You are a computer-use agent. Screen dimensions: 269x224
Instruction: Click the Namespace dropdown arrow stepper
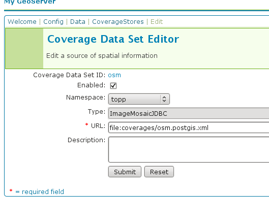pos(164,99)
